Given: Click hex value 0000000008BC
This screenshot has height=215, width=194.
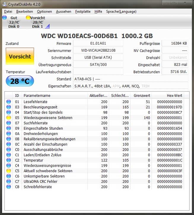Looking at the screenshot, I should coord(170,155).
